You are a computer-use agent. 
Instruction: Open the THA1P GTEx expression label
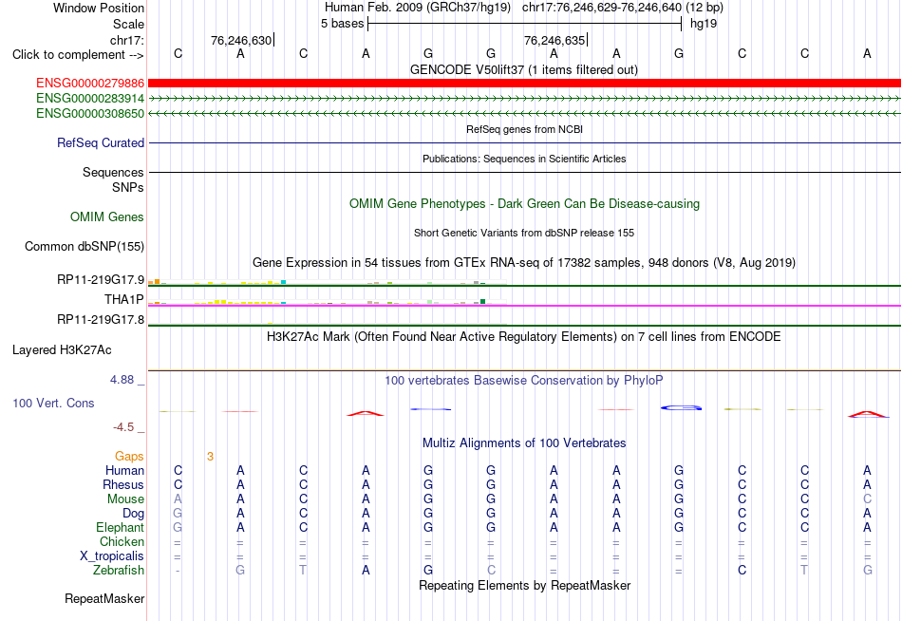123,299
